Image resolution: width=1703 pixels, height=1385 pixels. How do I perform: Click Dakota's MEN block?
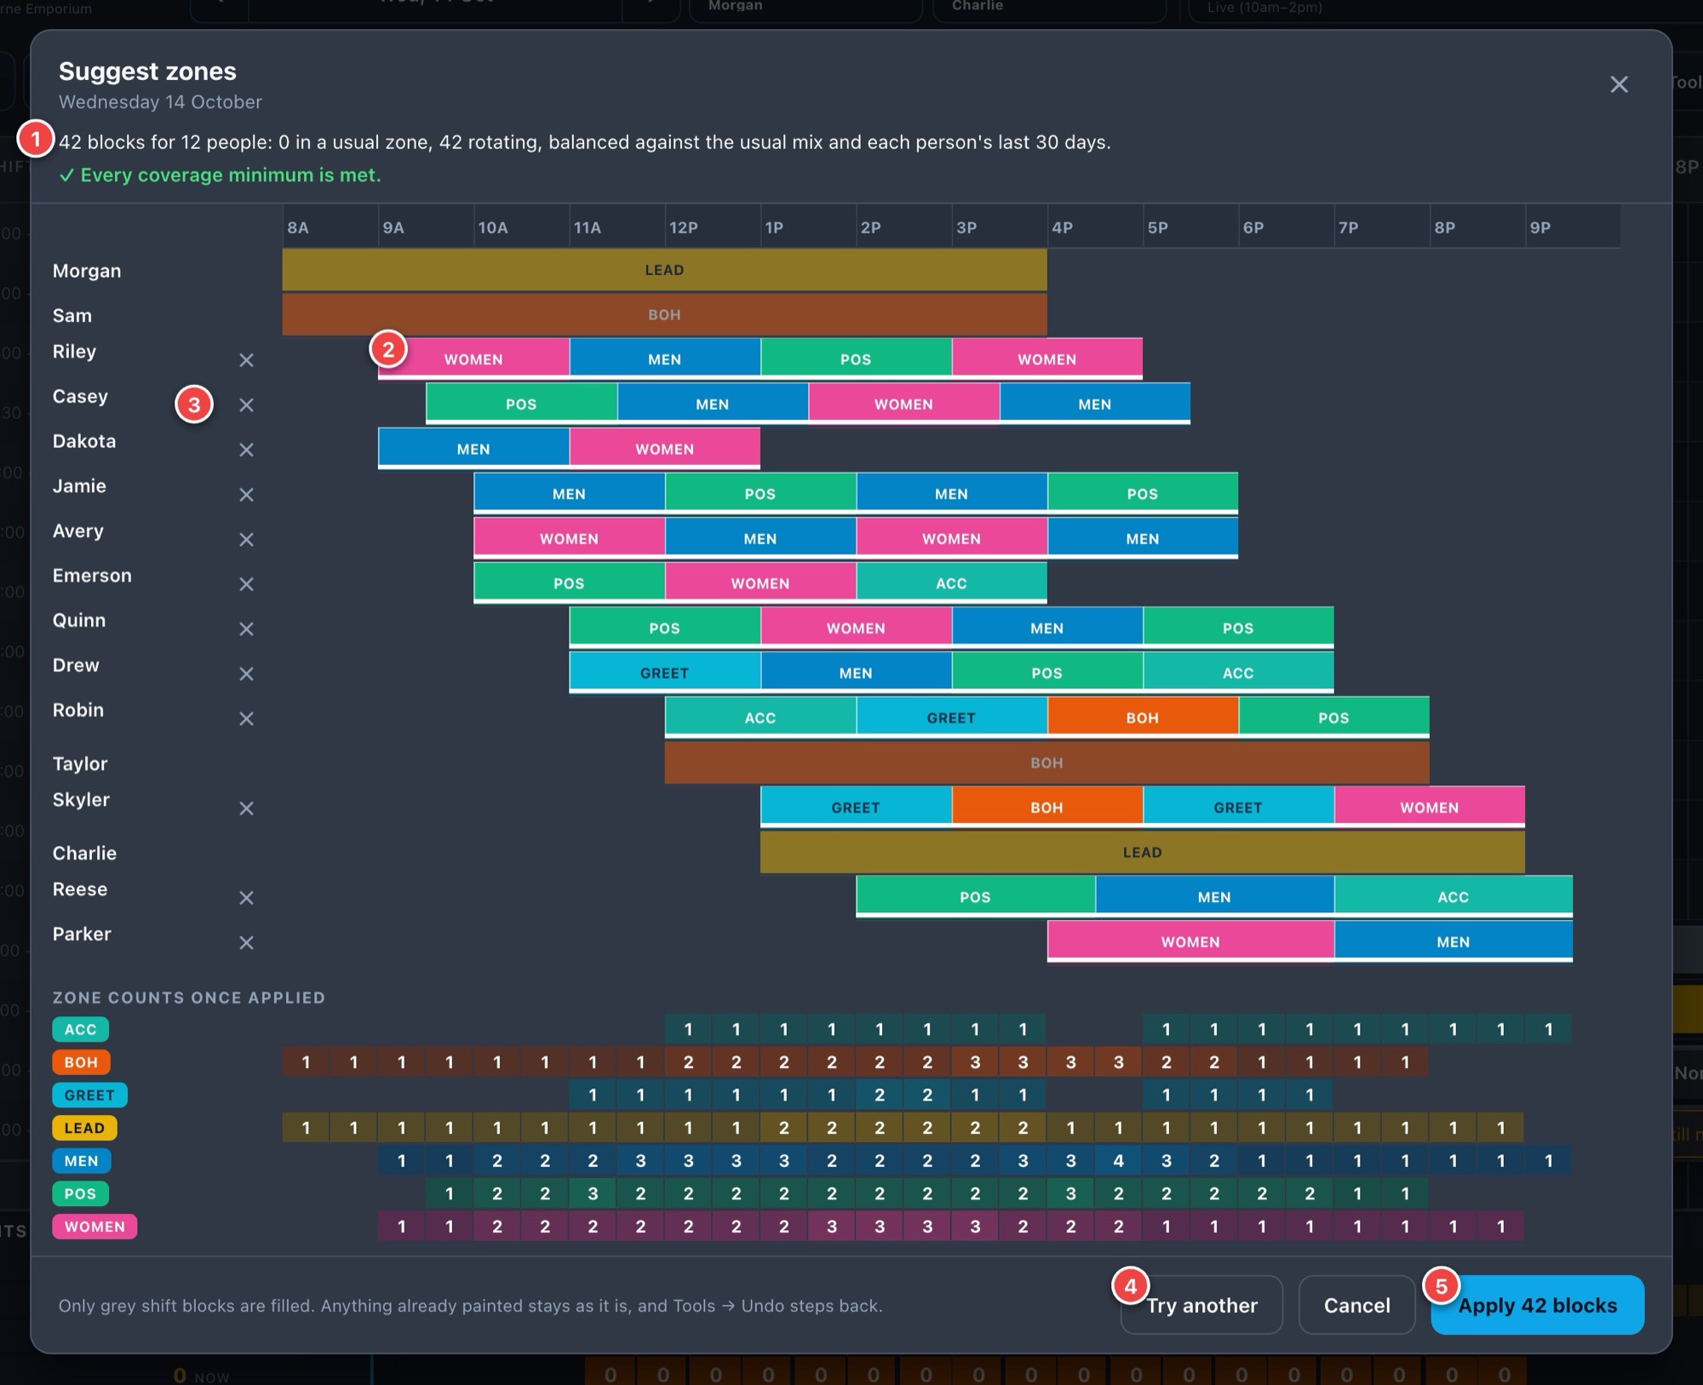[473, 448]
